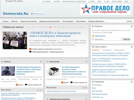Close the Самое главное widget

(132, 47)
